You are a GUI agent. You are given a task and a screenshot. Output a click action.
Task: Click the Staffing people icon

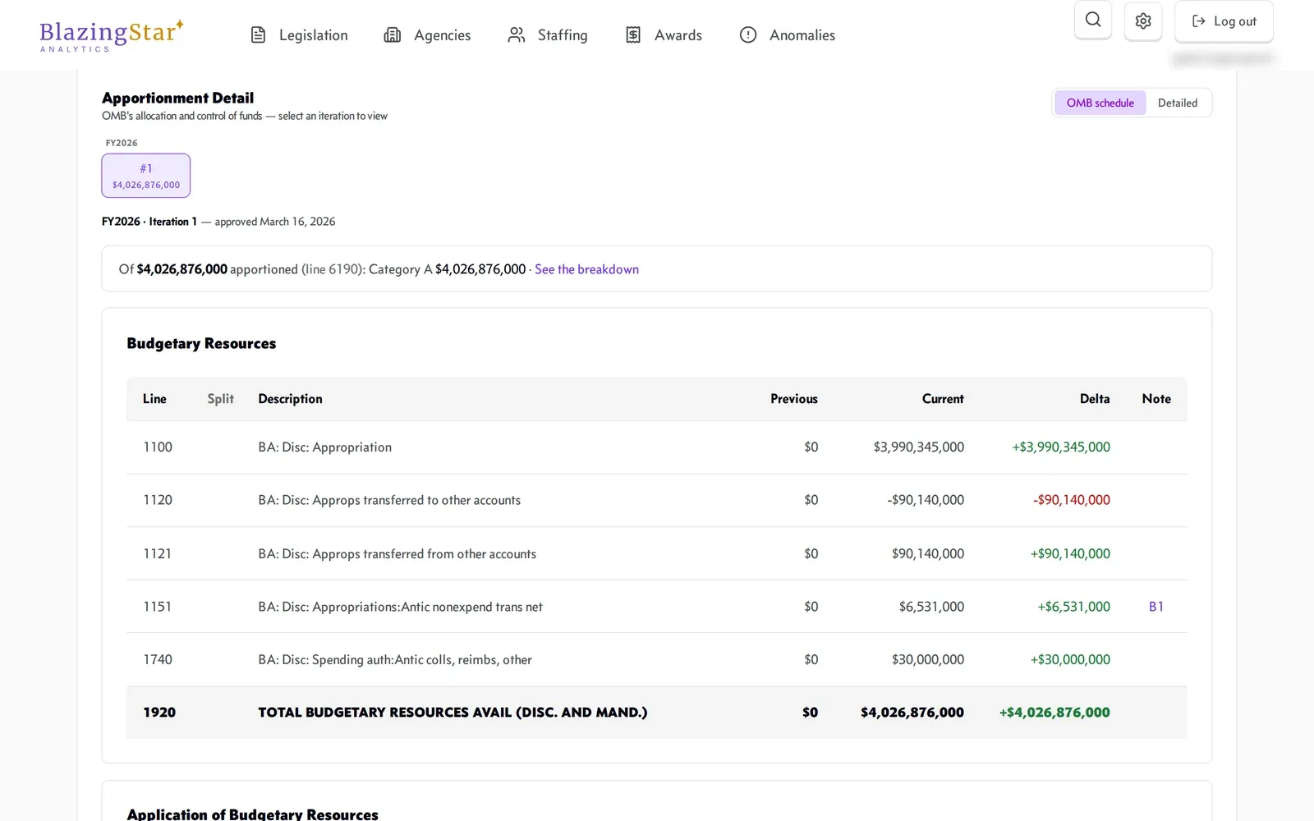click(x=516, y=34)
